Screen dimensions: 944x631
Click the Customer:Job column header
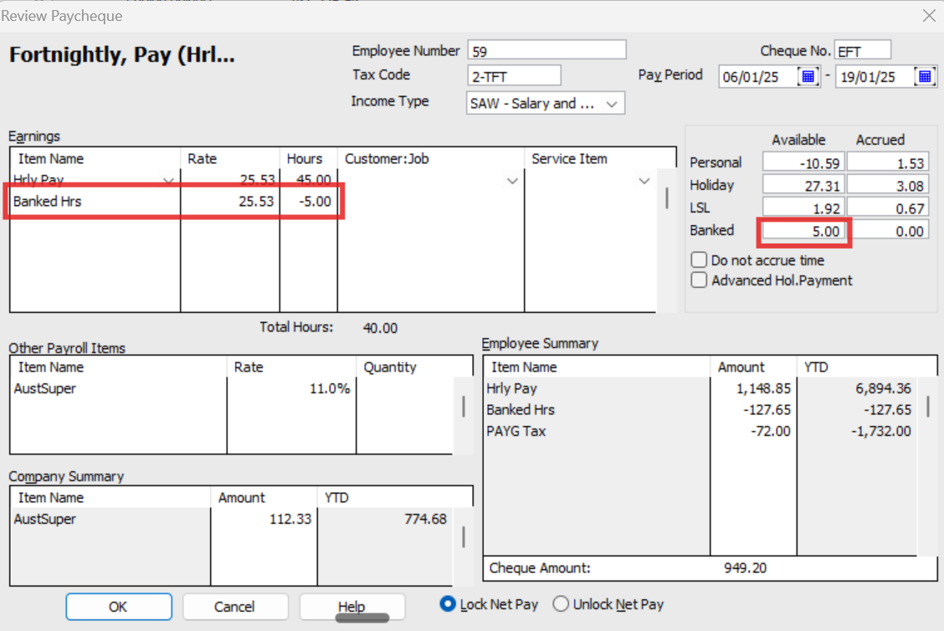click(x=387, y=159)
